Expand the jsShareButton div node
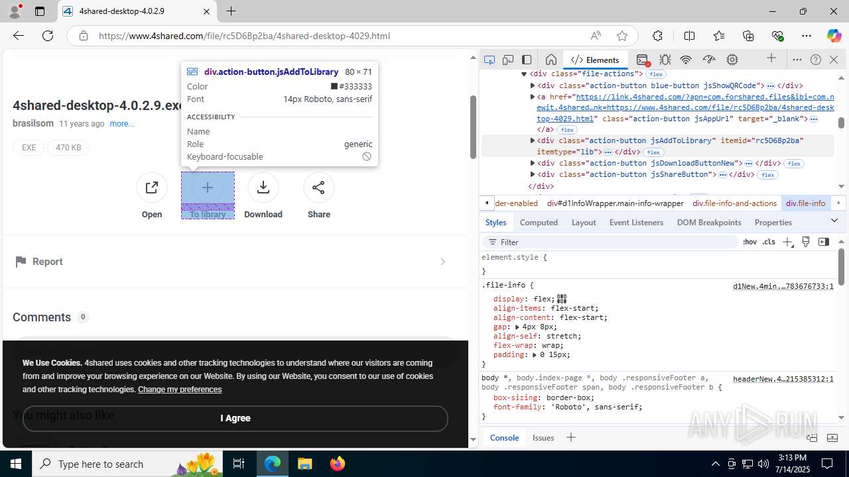This screenshot has width=849, height=477. (532, 174)
